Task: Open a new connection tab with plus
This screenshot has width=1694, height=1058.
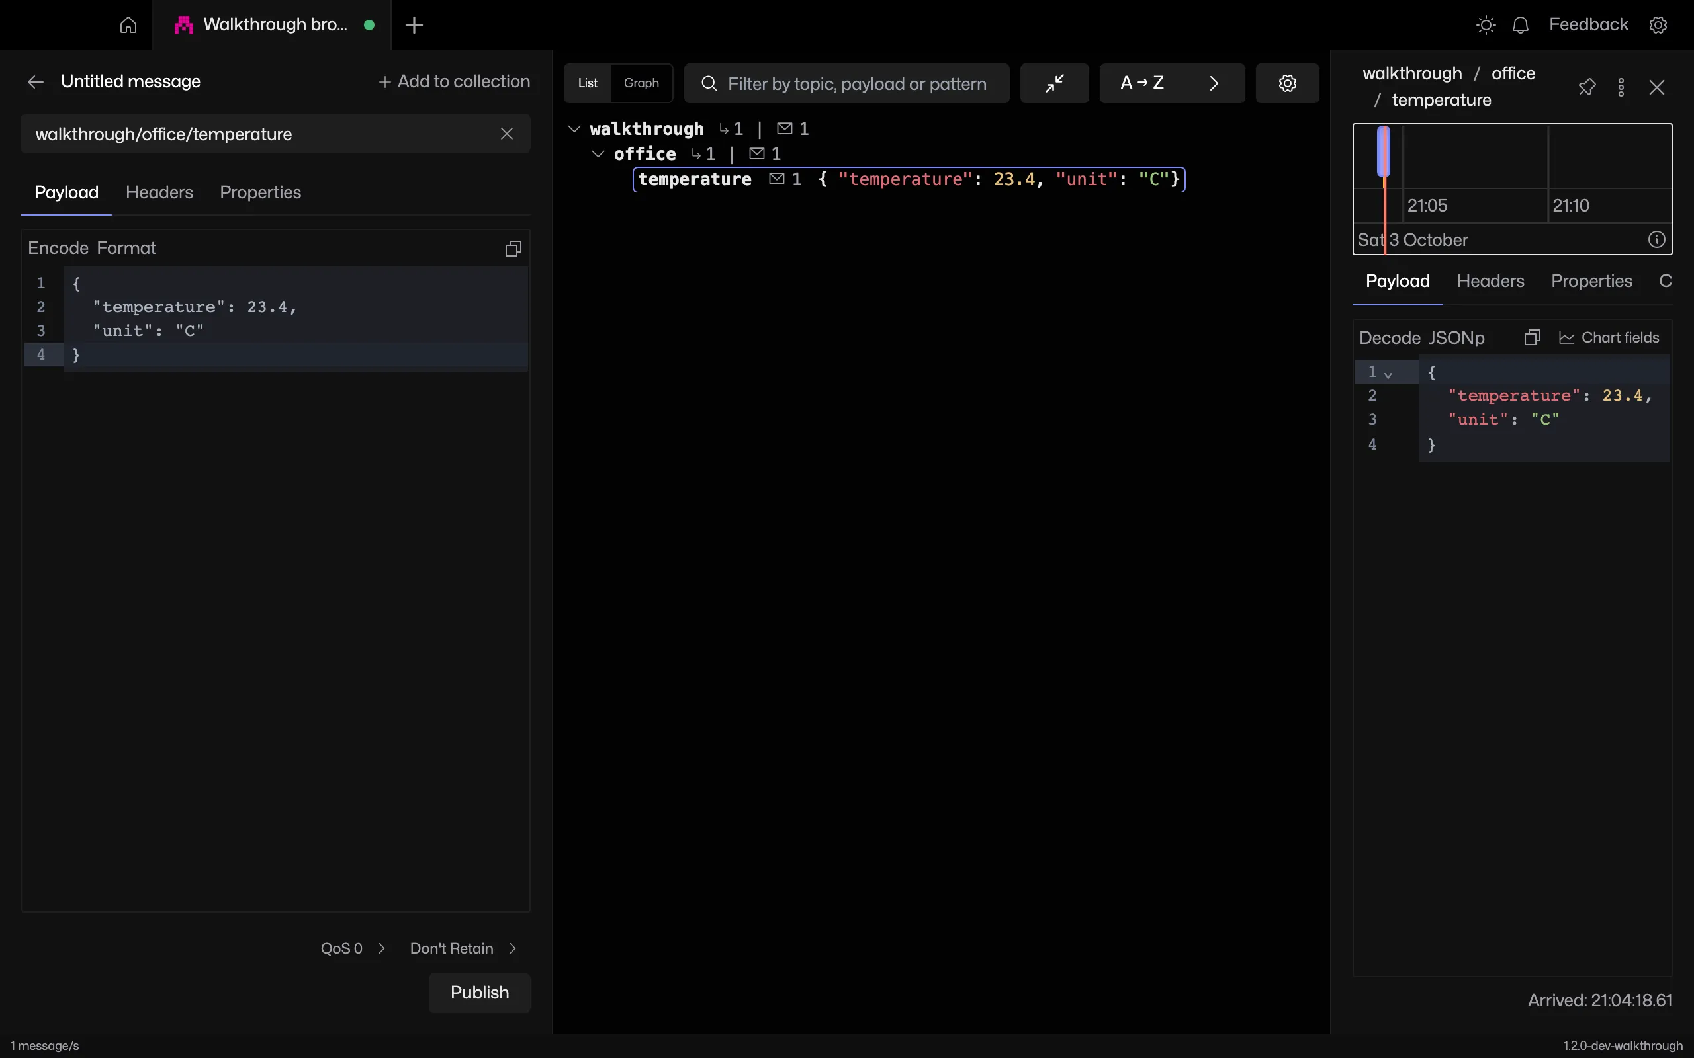Action: [x=414, y=25]
